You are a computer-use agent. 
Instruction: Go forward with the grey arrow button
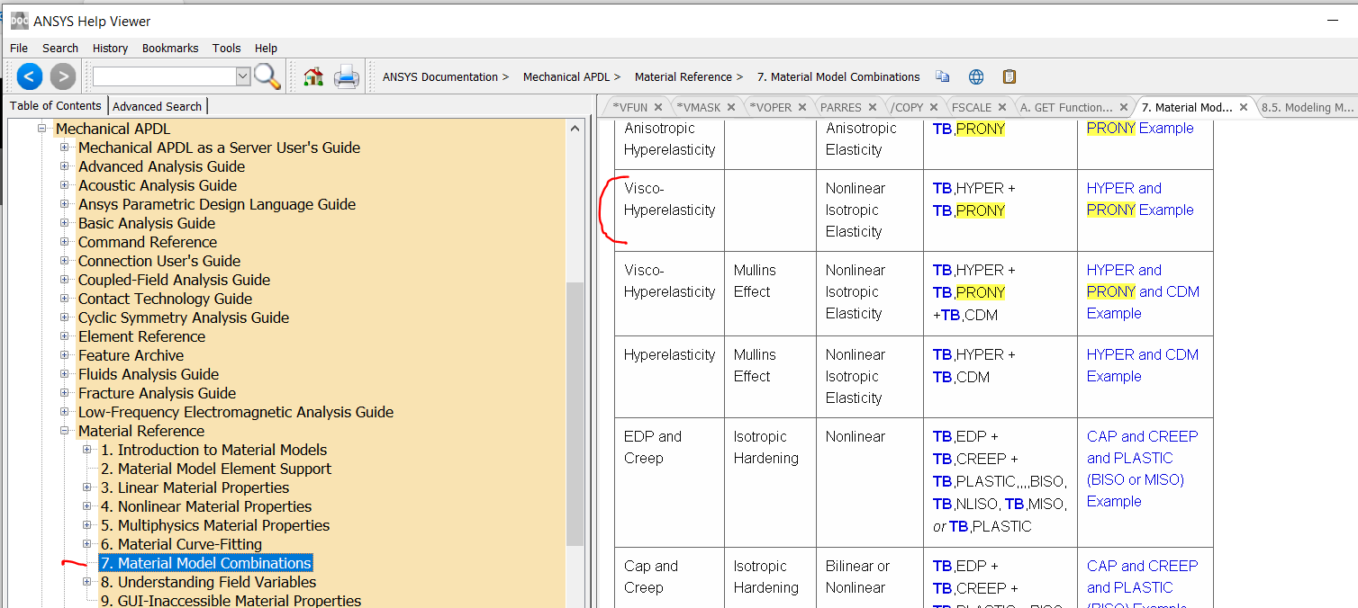click(x=62, y=76)
